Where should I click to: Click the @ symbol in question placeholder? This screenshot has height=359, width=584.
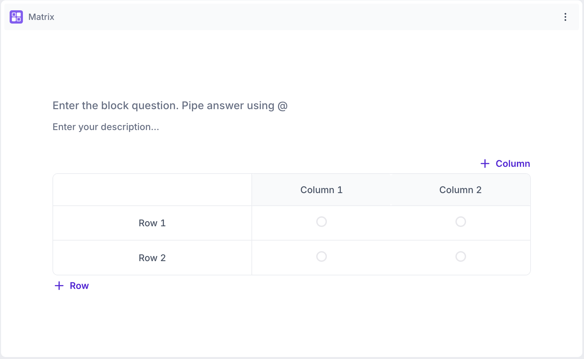(282, 106)
